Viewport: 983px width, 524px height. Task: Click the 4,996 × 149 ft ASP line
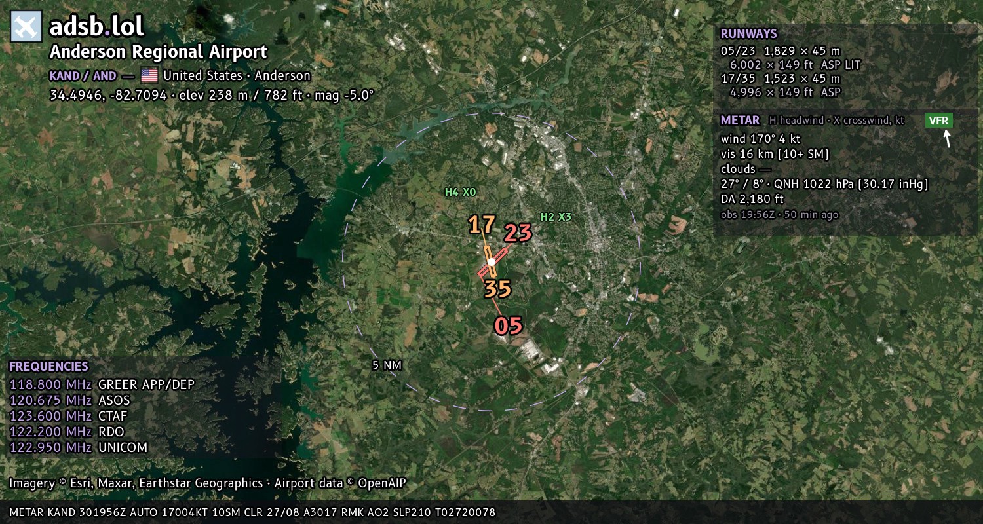(785, 92)
